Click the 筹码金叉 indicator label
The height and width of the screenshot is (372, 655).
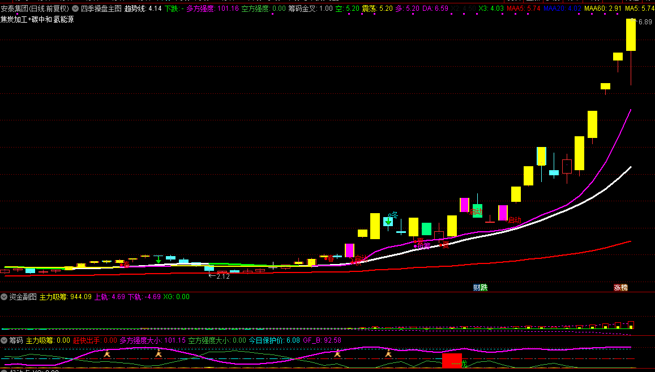tap(311, 8)
